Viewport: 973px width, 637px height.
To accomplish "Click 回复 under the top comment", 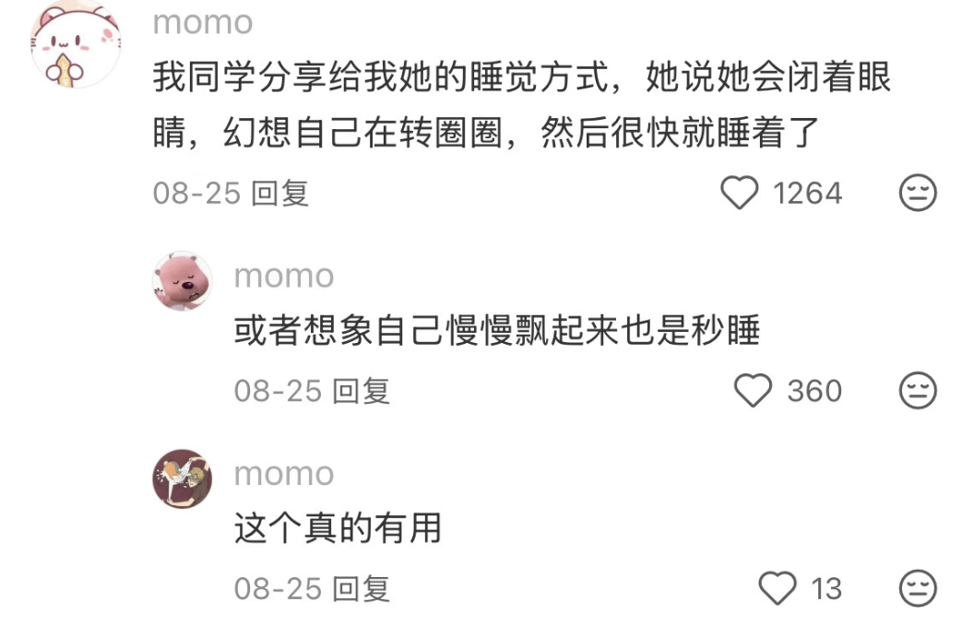I will tap(279, 193).
